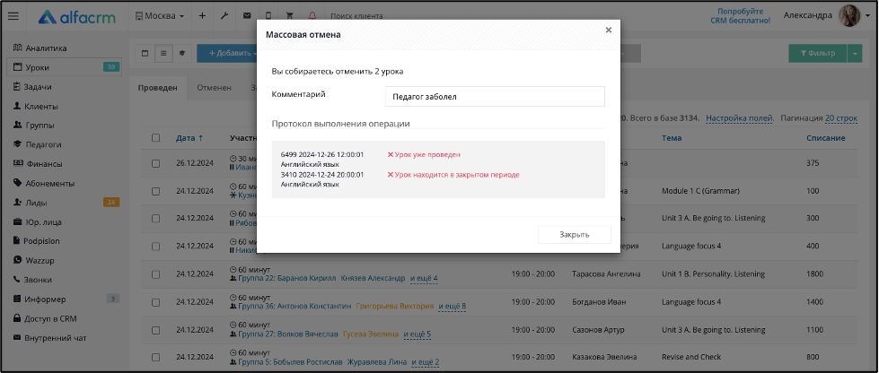Check the row for Группа 22 lesson
The image size is (879, 373).
[156, 273]
